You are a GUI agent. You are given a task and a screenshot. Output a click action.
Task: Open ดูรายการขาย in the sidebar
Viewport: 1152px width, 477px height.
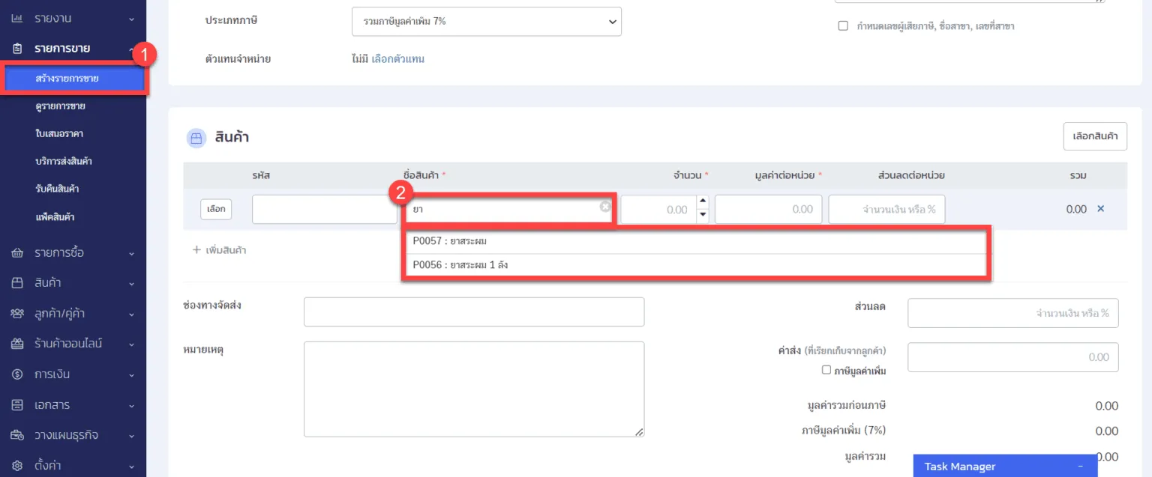coord(60,106)
